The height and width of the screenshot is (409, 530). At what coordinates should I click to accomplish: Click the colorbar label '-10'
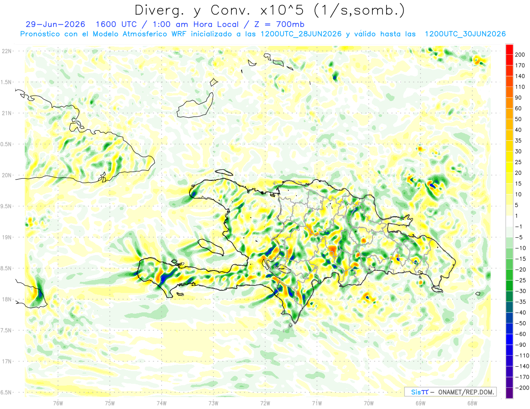click(522, 248)
